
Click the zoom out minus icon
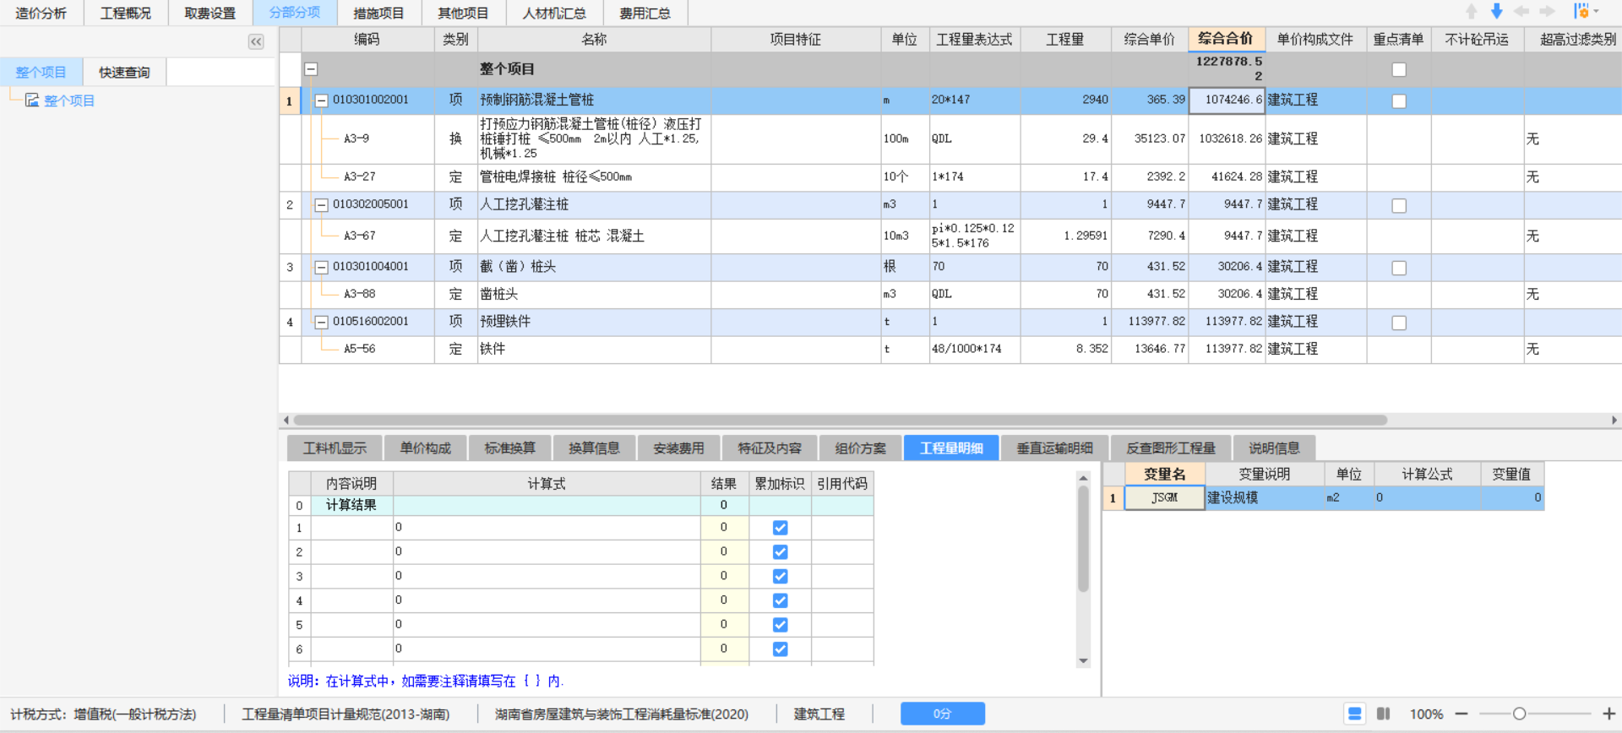(1461, 714)
